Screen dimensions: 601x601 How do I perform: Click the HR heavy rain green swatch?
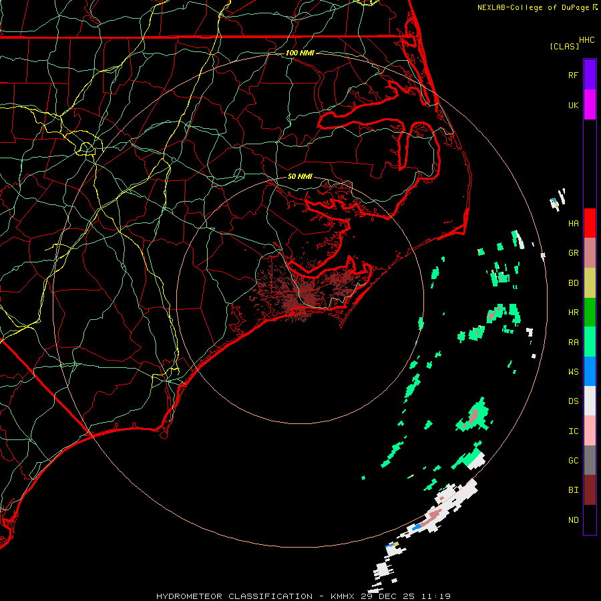point(590,312)
